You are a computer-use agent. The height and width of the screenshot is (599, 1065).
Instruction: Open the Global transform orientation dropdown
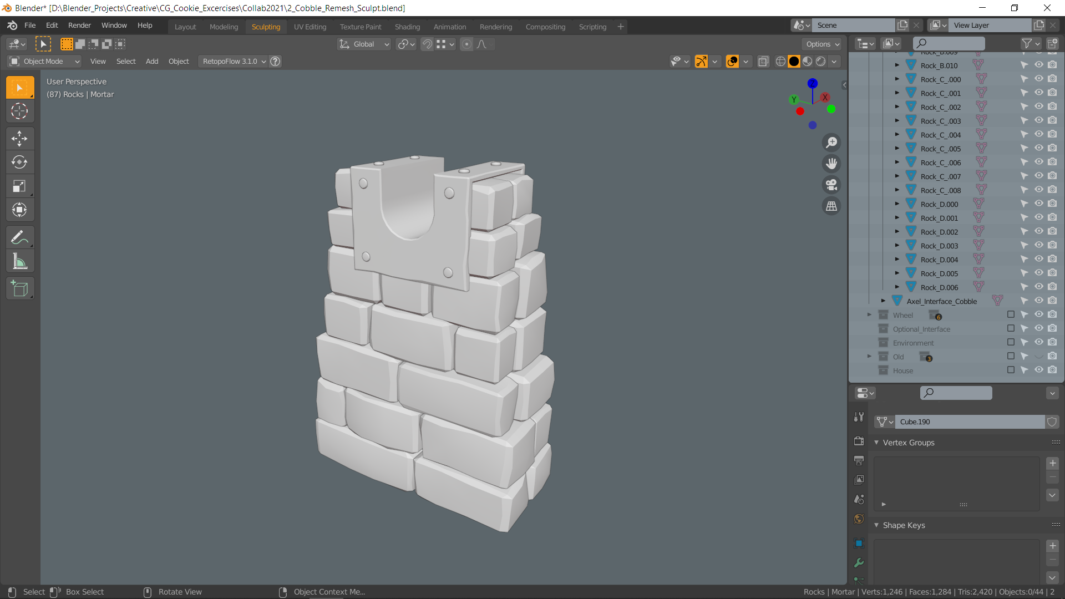tap(364, 44)
